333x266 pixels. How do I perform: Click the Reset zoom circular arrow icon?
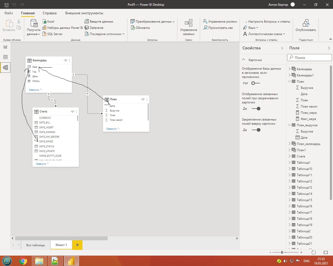click(x=314, y=252)
